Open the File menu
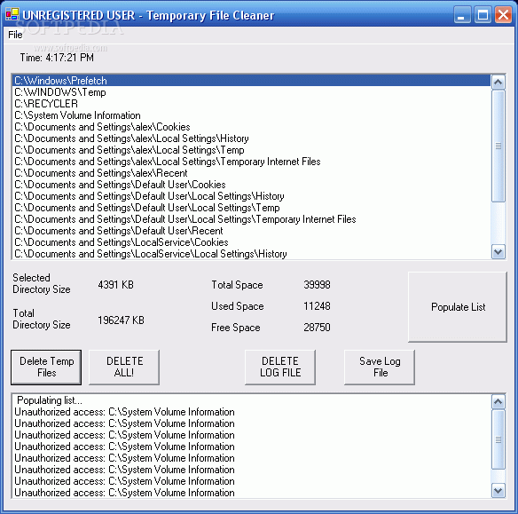The width and height of the screenshot is (518, 514). tap(15, 35)
